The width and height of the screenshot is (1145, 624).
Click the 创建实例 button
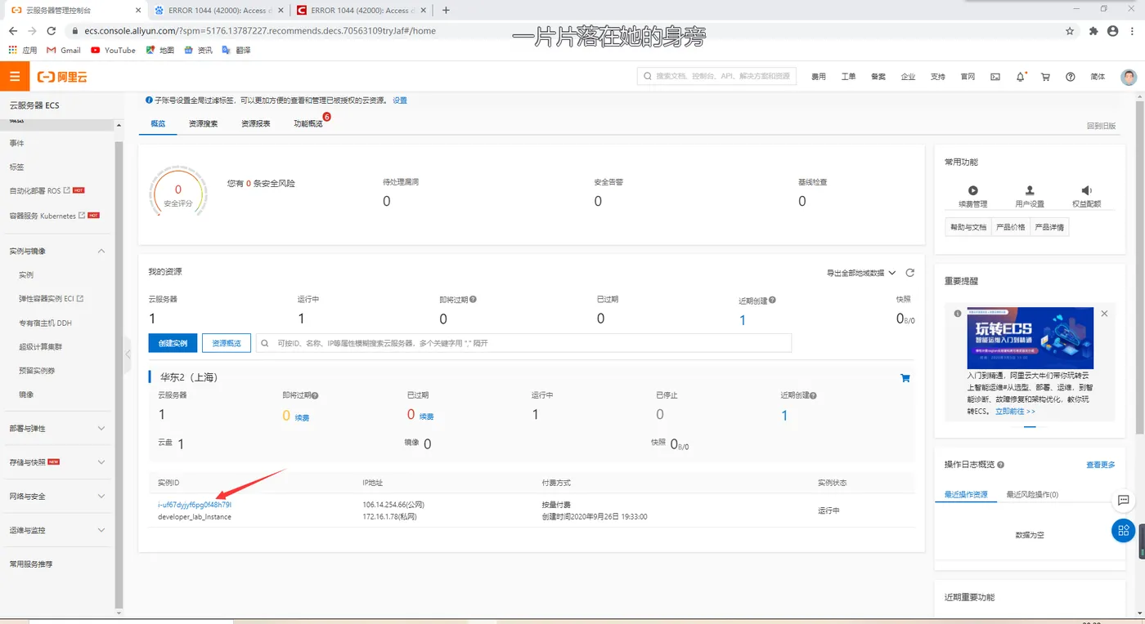(173, 343)
